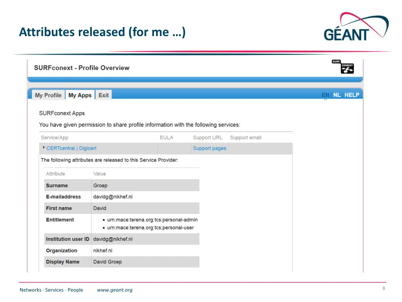This screenshot has height=302, width=402.
Task: Select the Entitlement attribute label
Action: 60,220
